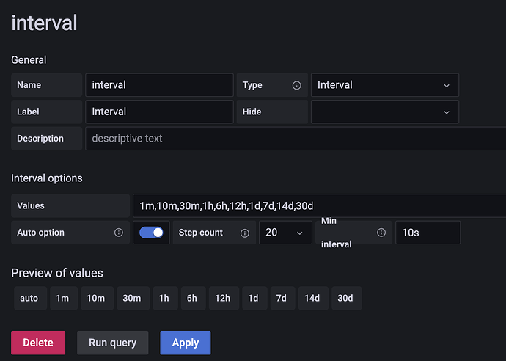506x361 pixels.
Task: Click the Auto option info icon
Action: pyautogui.click(x=119, y=233)
